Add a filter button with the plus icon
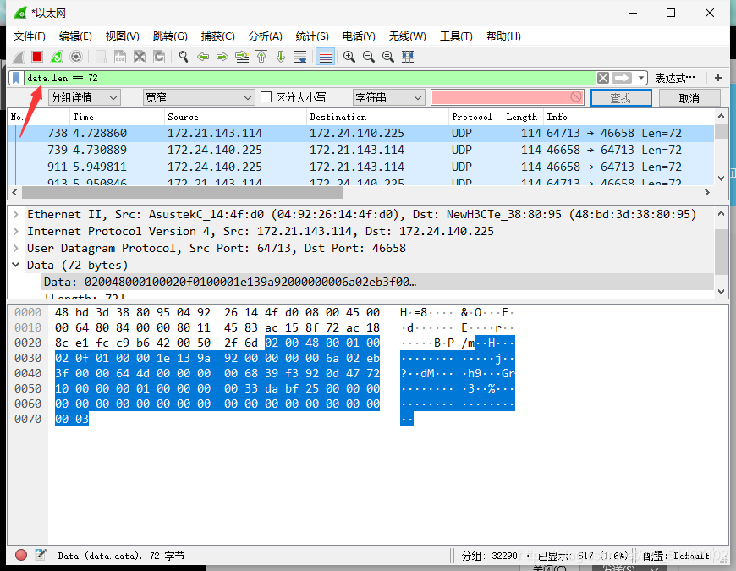The height and width of the screenshot is (571, 736). (x=718, y=78)
